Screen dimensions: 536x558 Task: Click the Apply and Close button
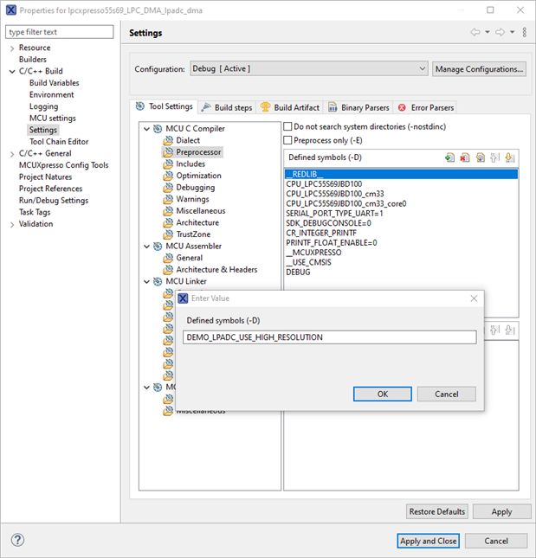click(x=428, y=541)
